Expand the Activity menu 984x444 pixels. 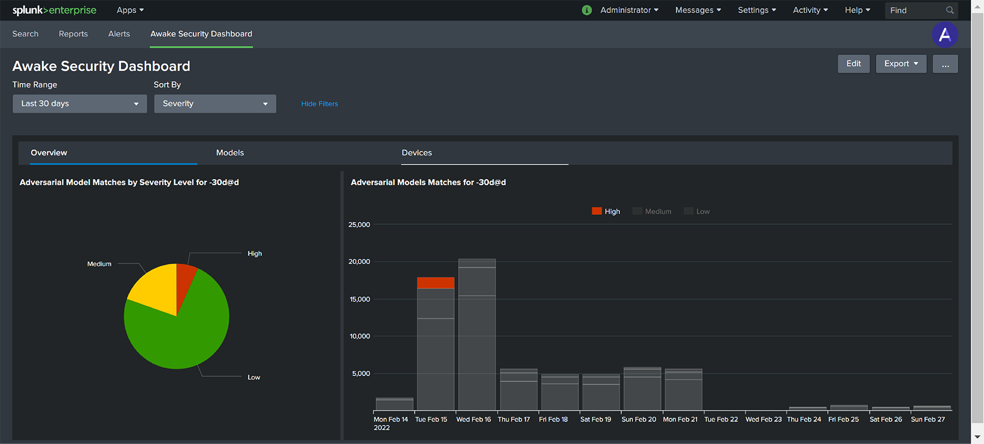pos(811,10)
